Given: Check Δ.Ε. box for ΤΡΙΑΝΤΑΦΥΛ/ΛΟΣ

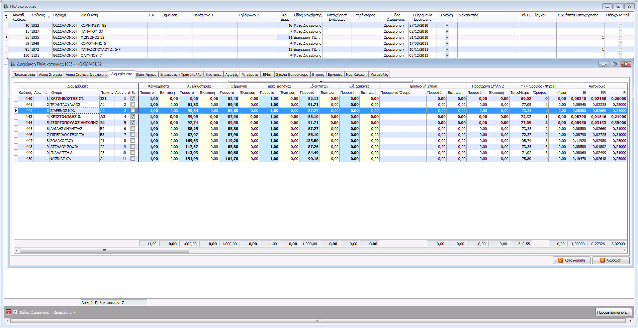Looking at the screenshot, I should click(132, 105).
